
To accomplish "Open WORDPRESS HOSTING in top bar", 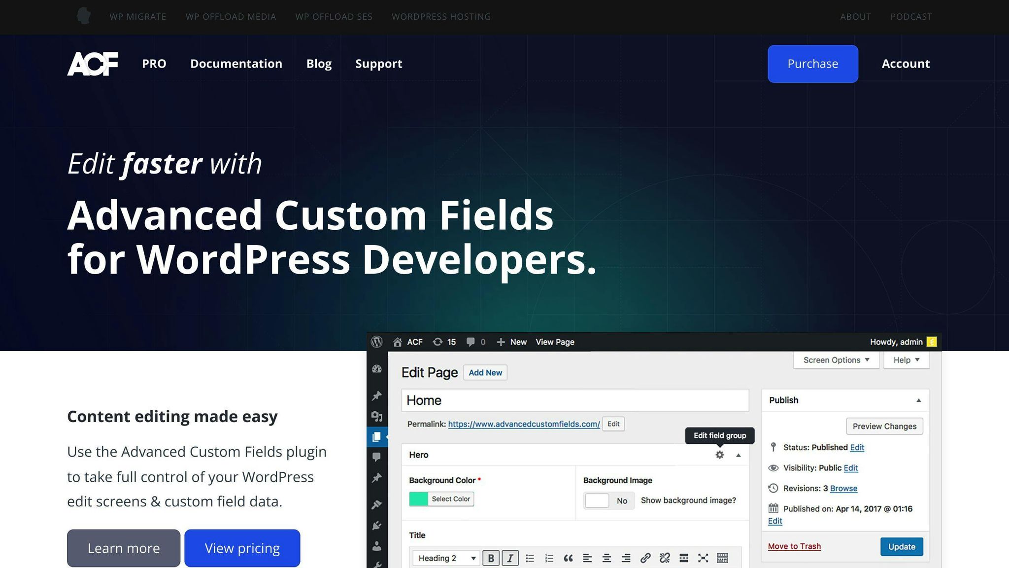I will point(441,17).
